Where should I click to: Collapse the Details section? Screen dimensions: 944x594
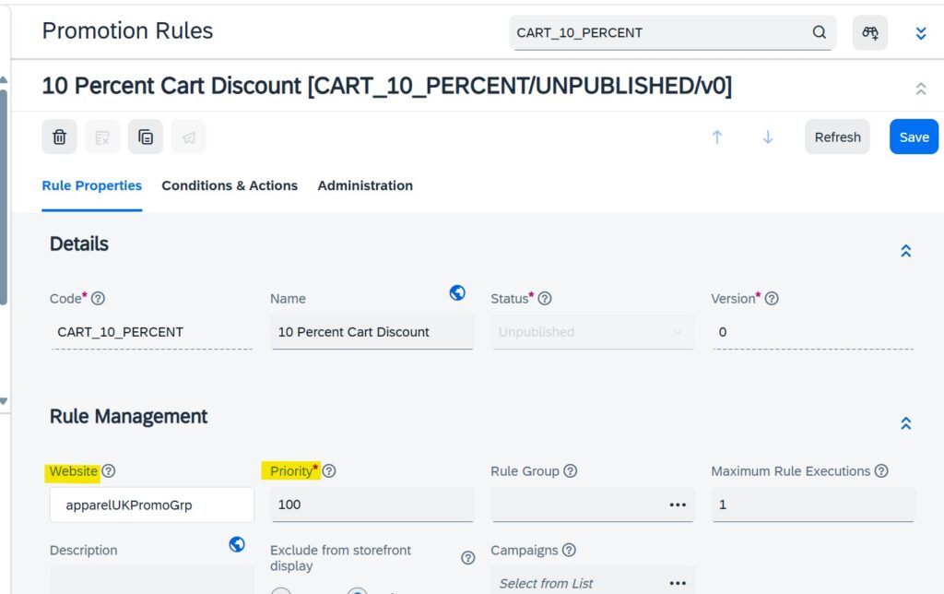[x=905, y=251]
